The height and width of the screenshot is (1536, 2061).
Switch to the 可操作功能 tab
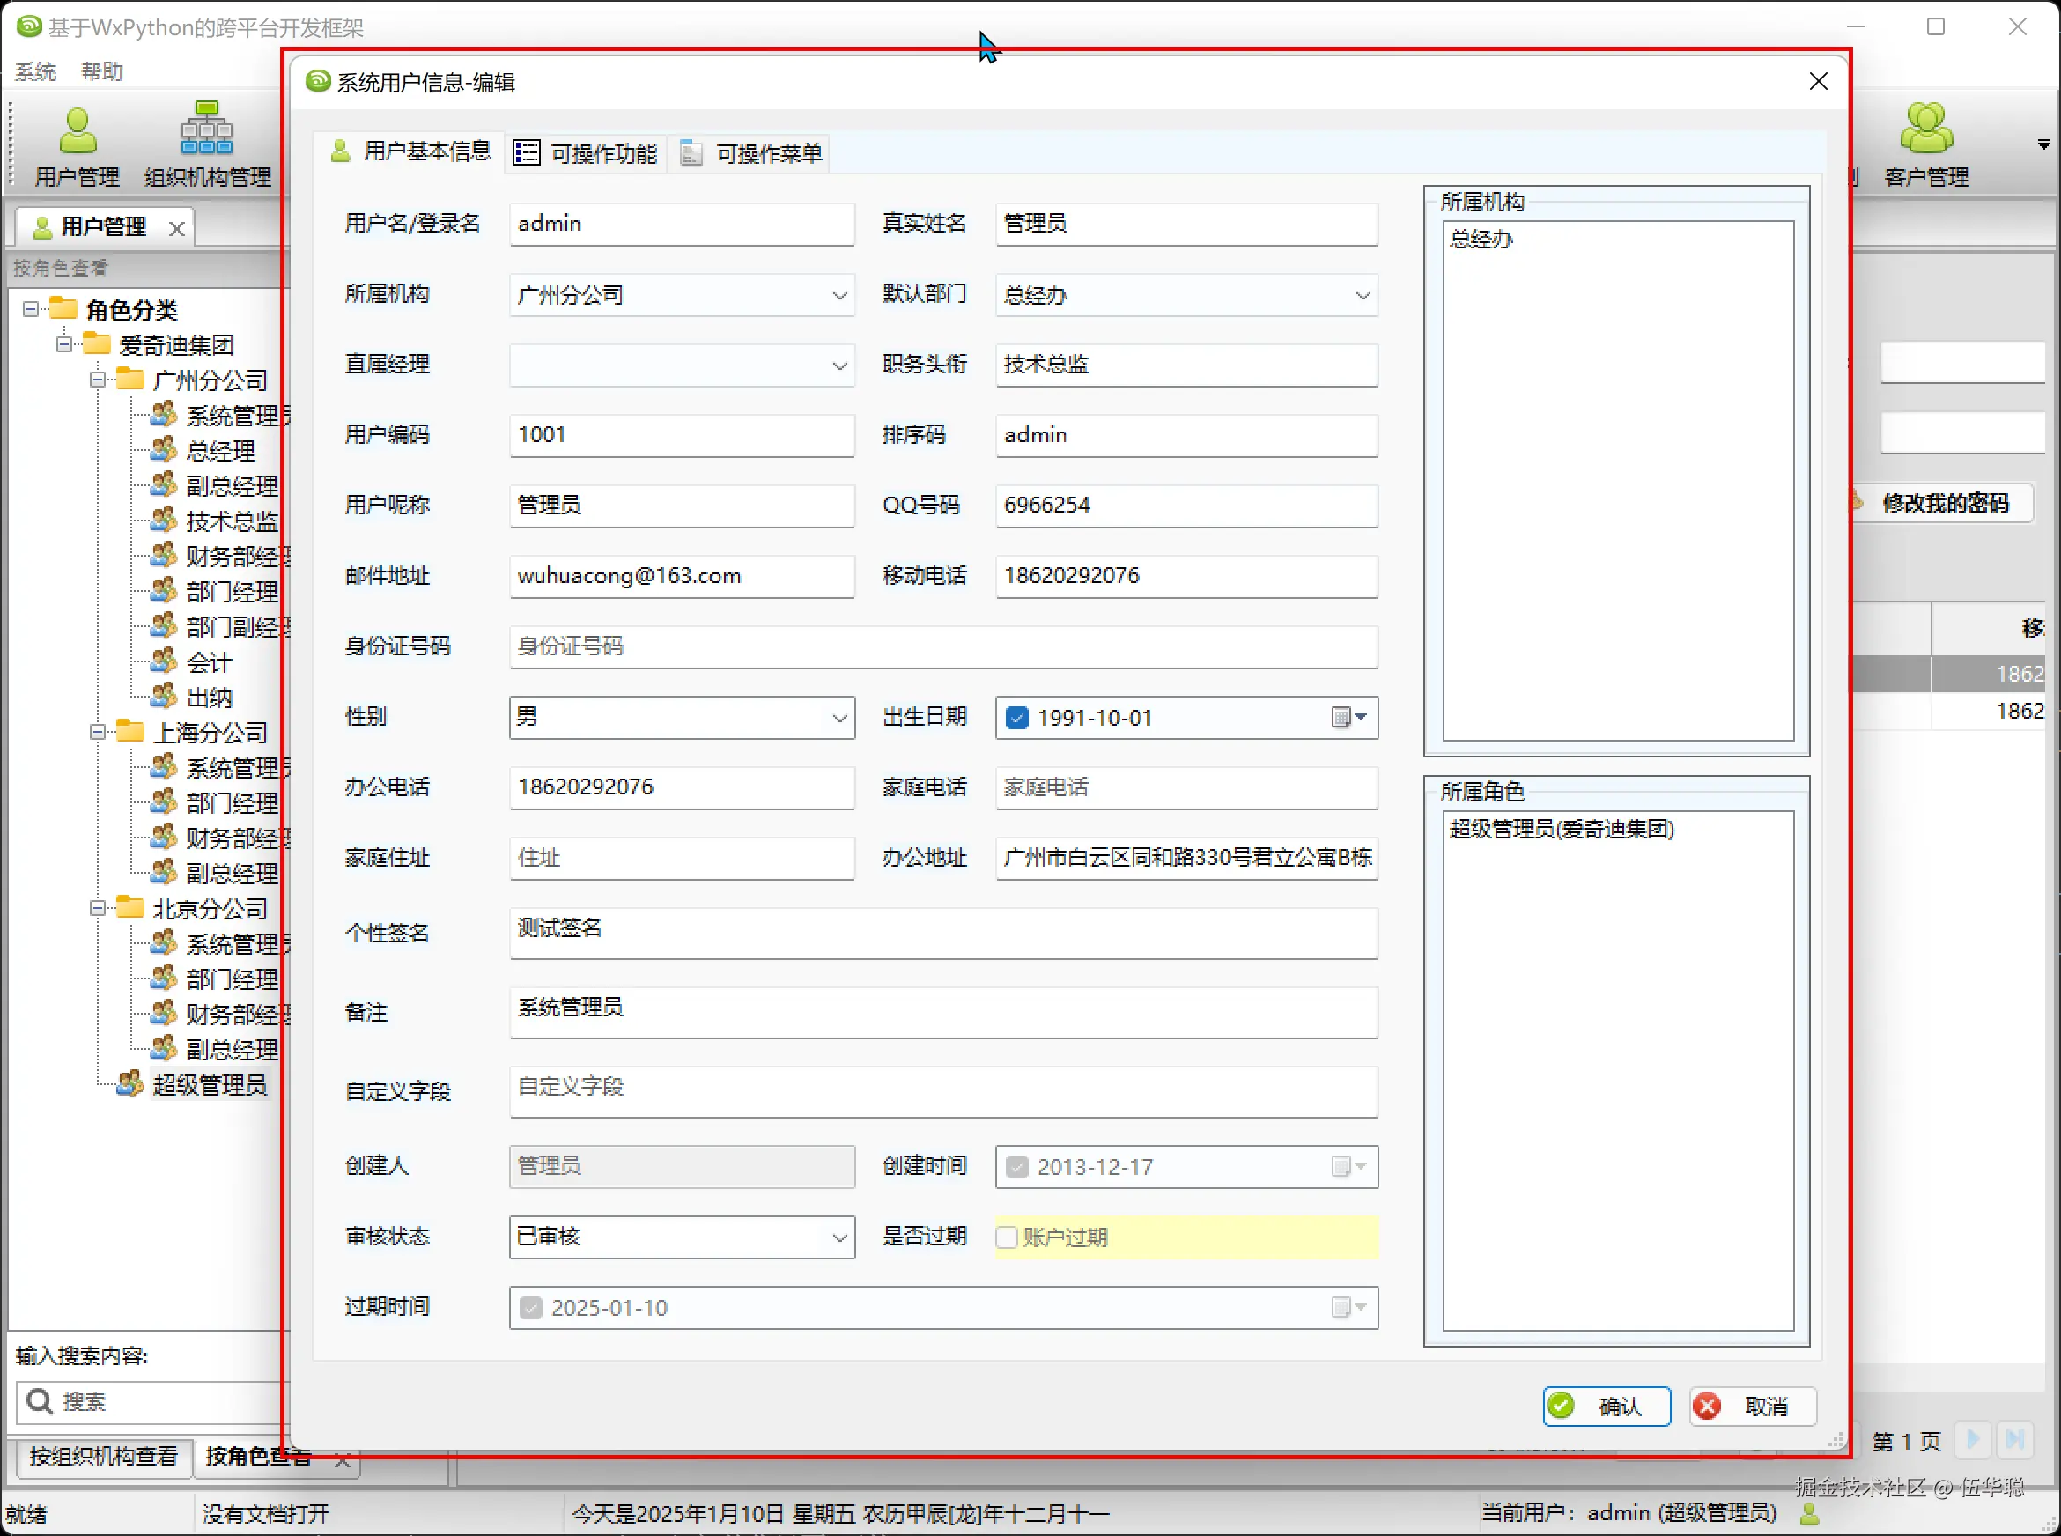click(x=587, y=153)
